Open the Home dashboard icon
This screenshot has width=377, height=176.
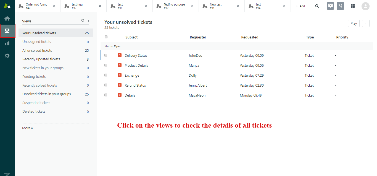pyautogui.click(x=7, y=19)
